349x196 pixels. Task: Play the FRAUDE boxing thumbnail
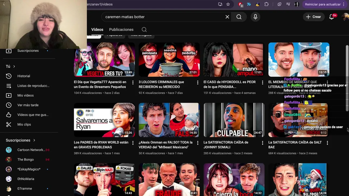[169, 180]
